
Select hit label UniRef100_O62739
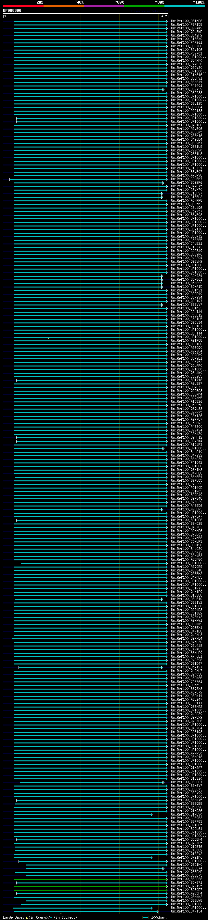186,89
